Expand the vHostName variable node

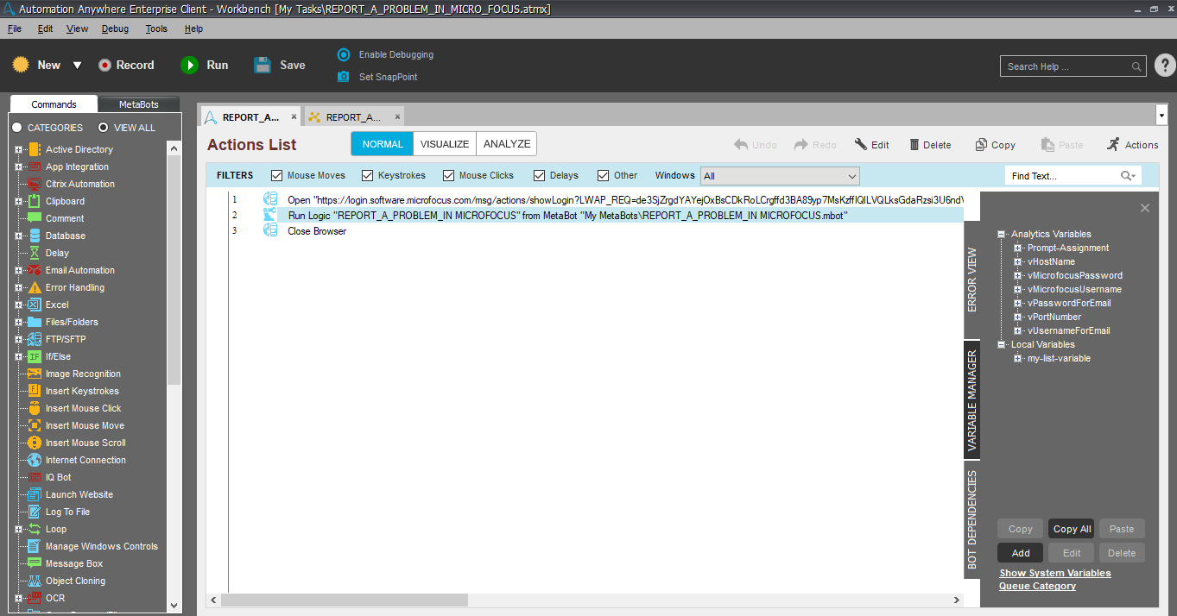pos(1018,261)
